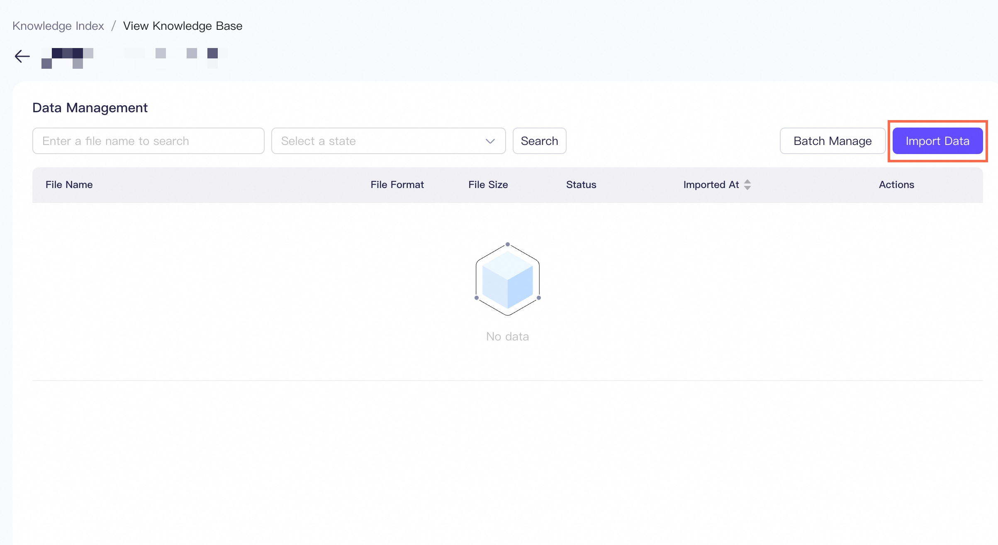The height and width of the screenshot is (545, 998).
Task: Click the Data Management heading
Action: [90, 108]
